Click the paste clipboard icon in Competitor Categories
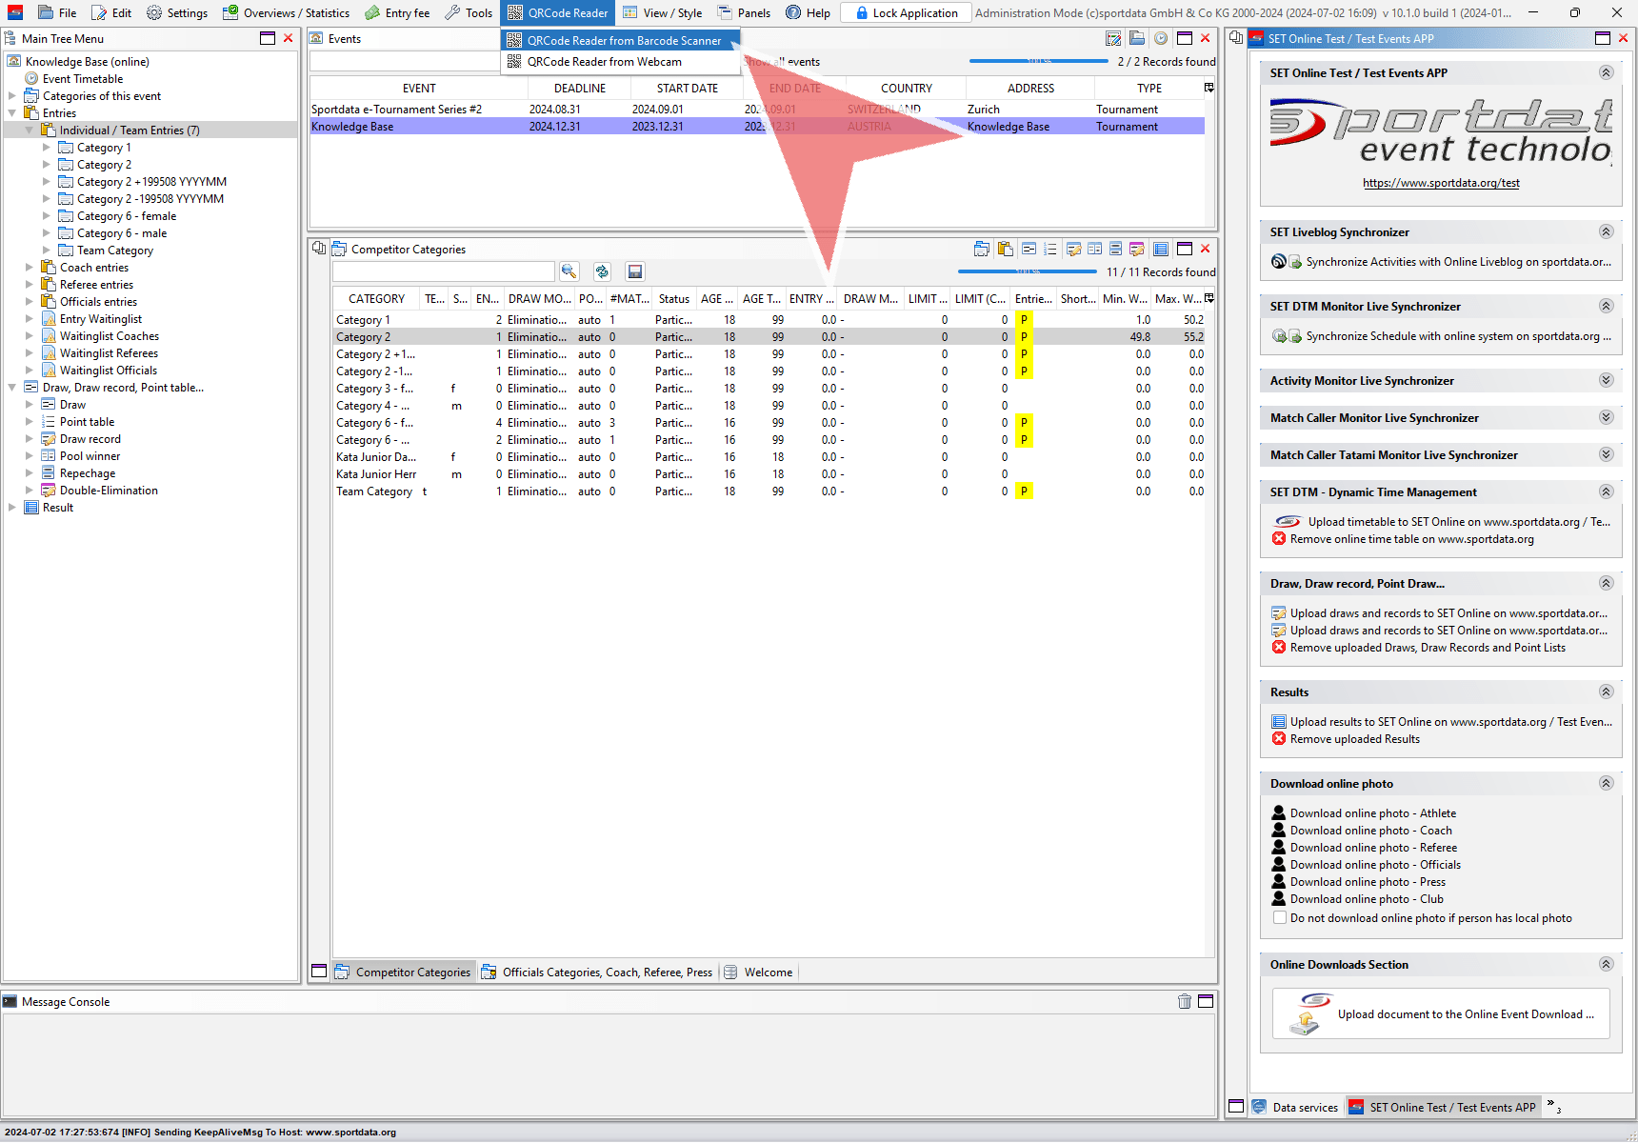The width and height of the screenshot is (1638, 1143). pos(1005,249)
